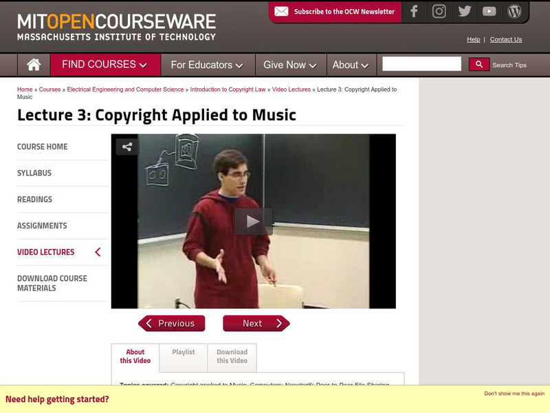
Task: Click the magnifier search button
Action: coord(478,65)
